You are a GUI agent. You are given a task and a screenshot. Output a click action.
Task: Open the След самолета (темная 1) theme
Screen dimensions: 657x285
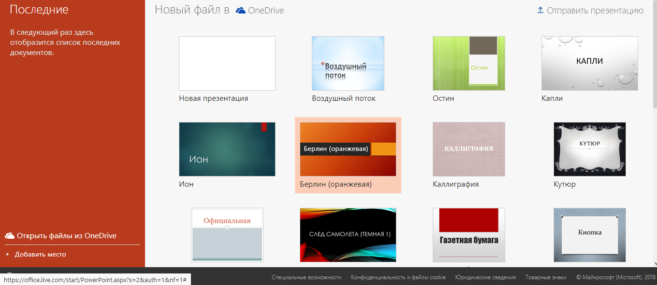click(x=348, y=235)
